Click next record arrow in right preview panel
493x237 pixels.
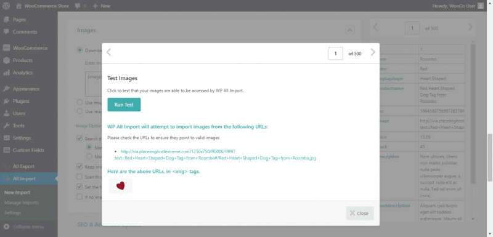470,27
